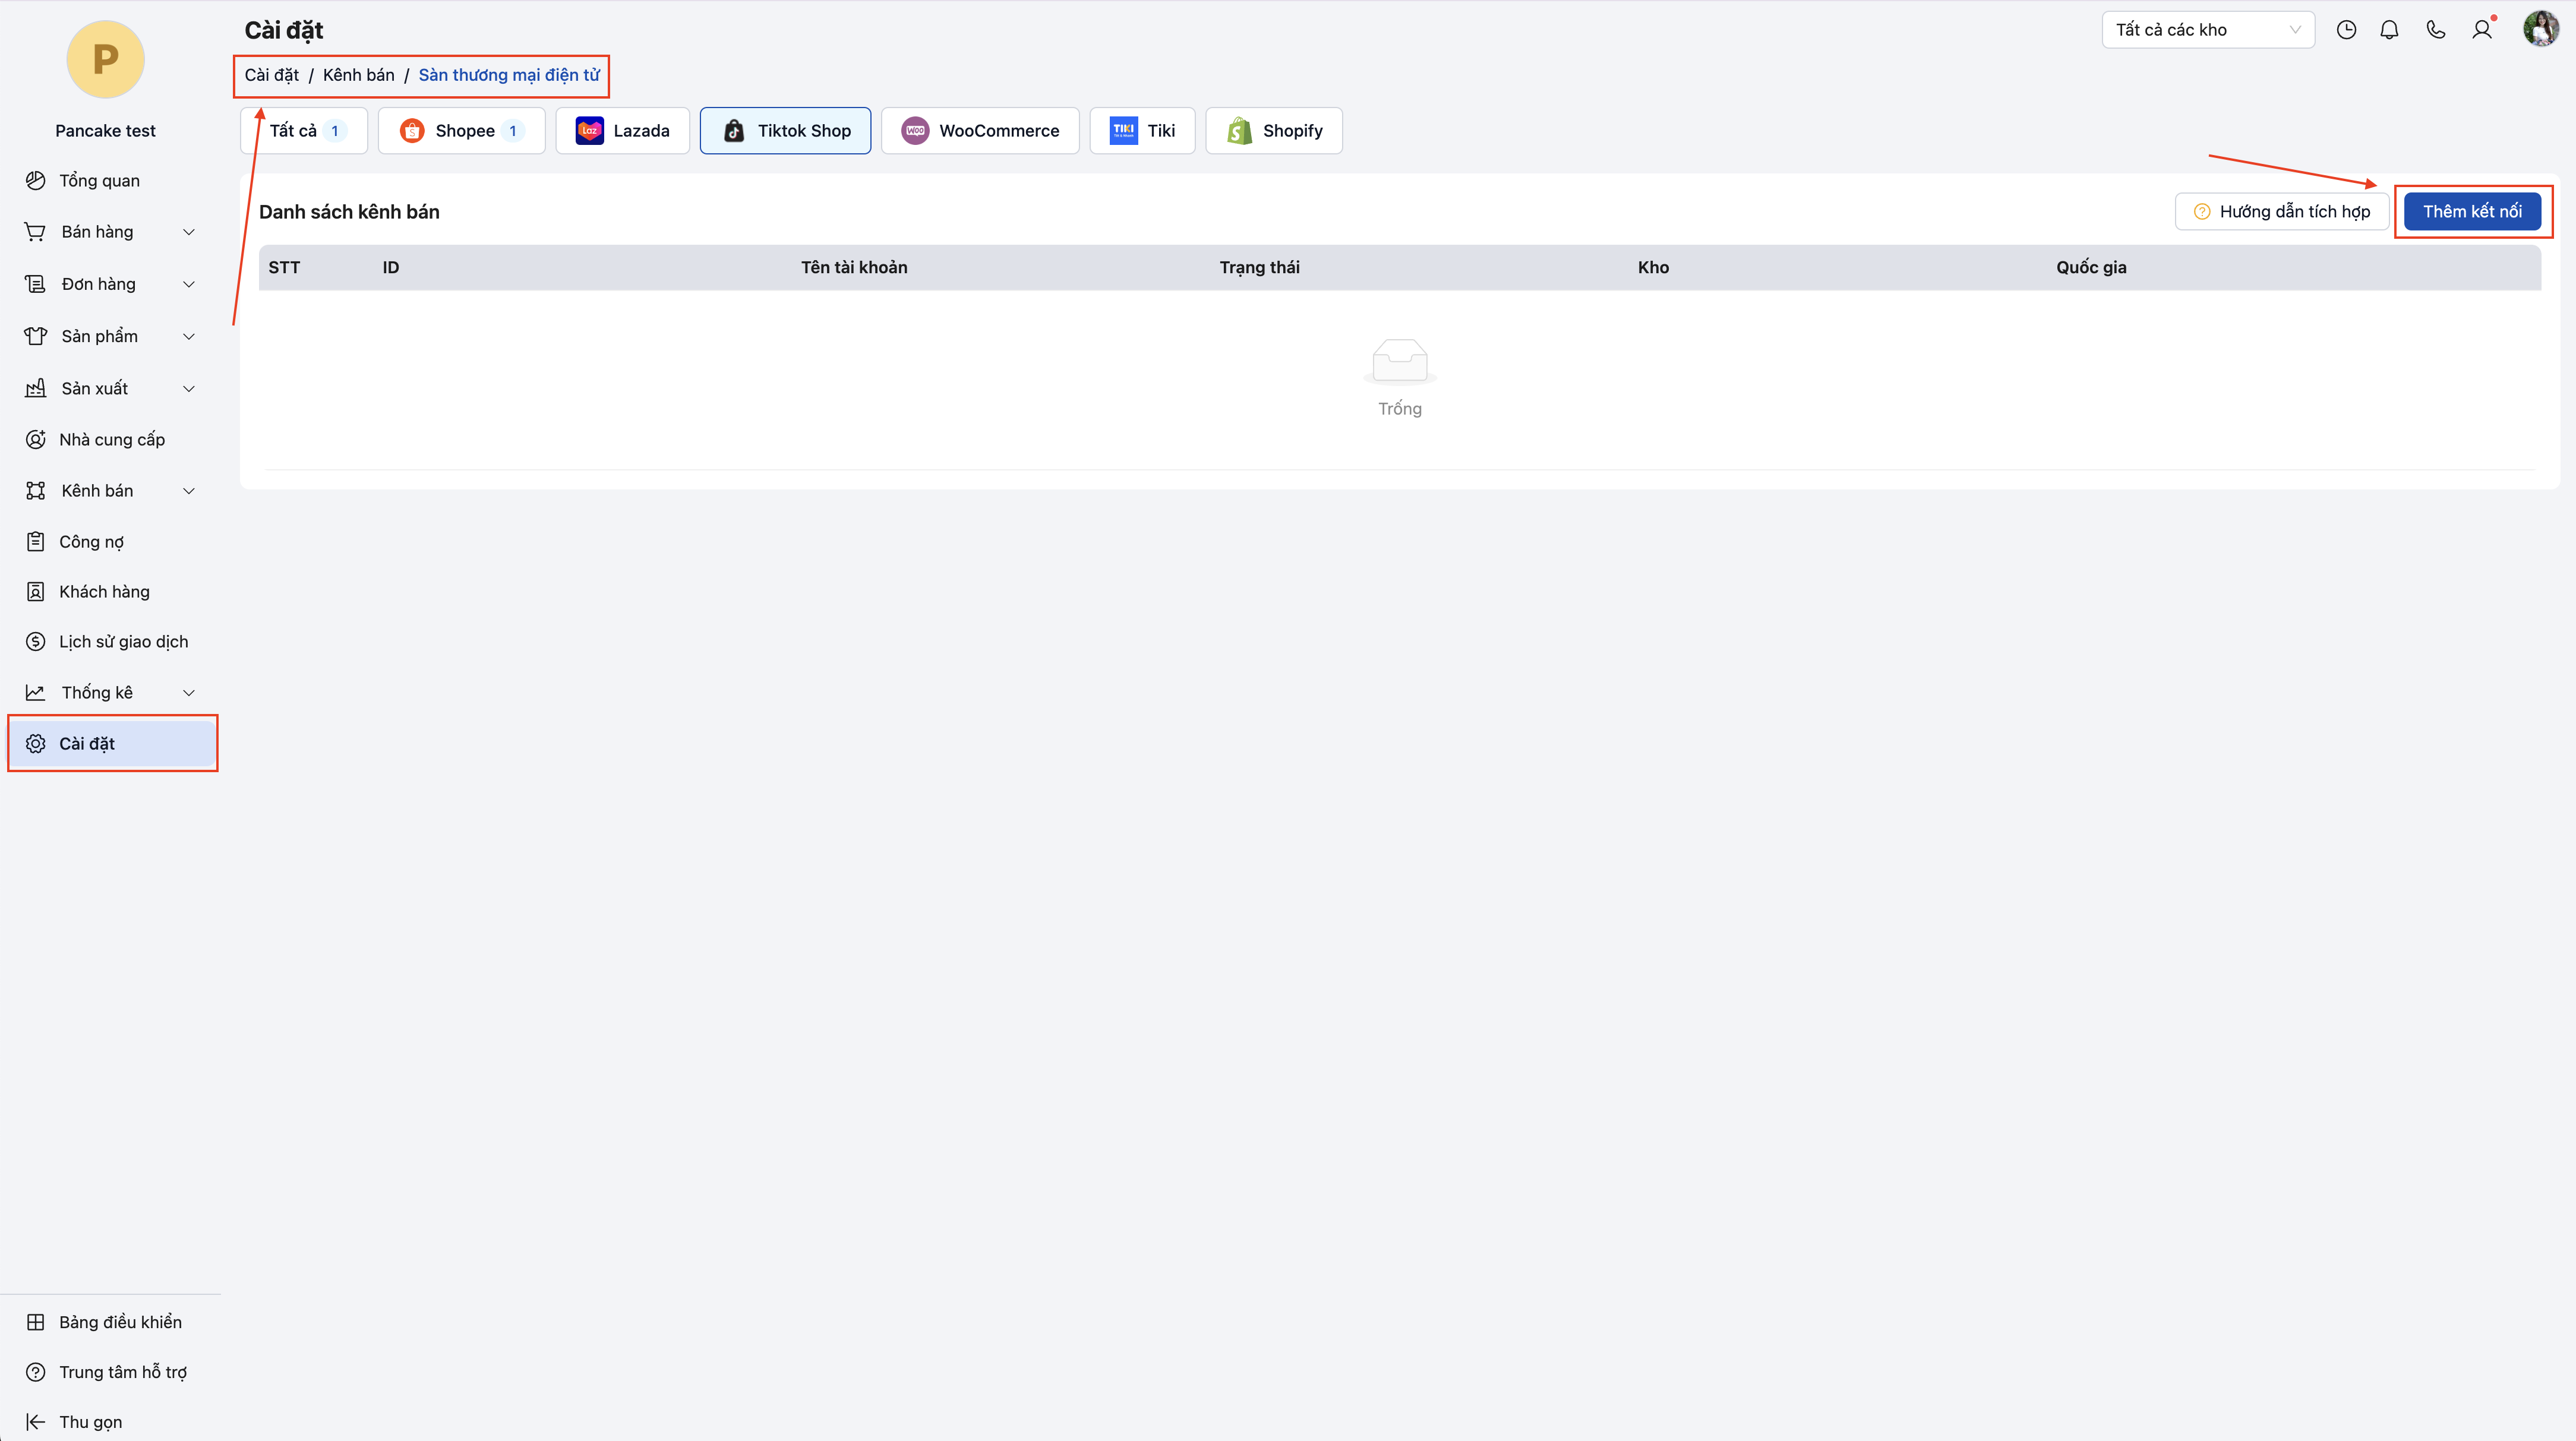Open Trung tâm hỗ trợ help center
2576x1441 pixels.
coord(122,1371)
